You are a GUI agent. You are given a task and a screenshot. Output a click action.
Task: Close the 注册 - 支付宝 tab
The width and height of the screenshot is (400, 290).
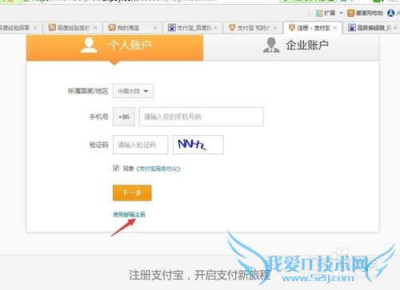[x=335, y=28]
